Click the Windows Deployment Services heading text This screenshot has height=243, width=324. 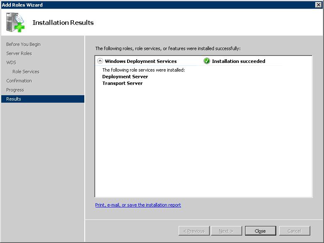(x=141, y=61)
